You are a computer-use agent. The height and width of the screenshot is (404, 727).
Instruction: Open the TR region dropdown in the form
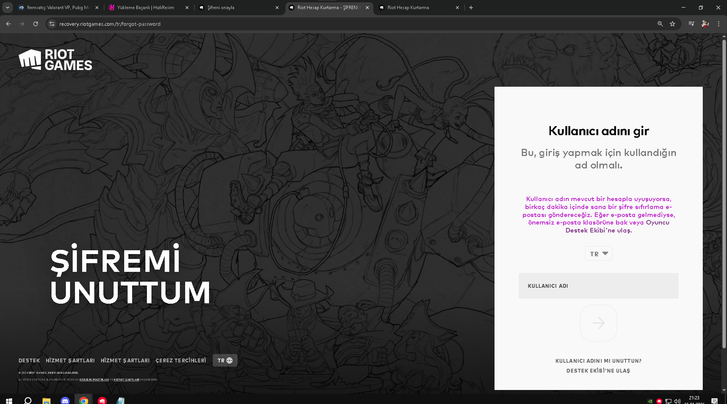[599, 254]
